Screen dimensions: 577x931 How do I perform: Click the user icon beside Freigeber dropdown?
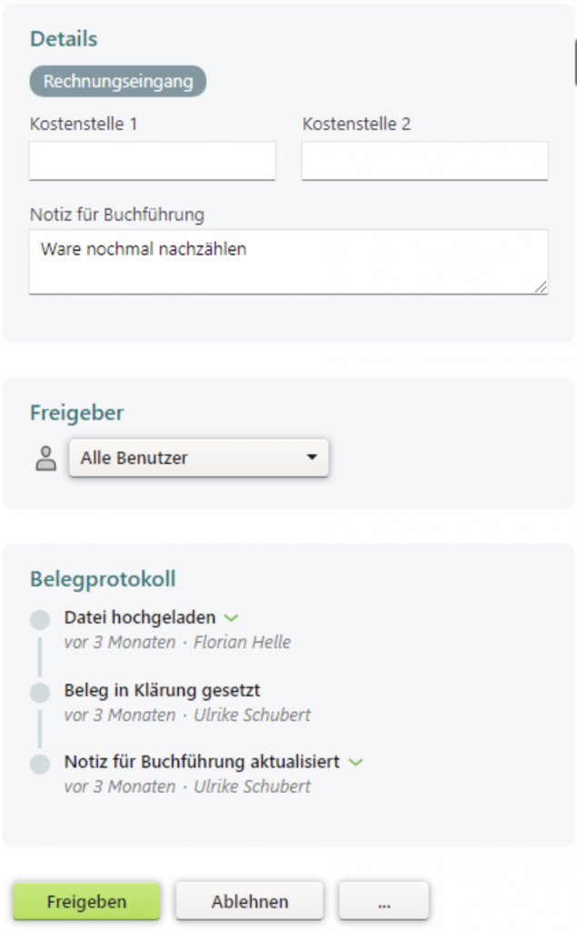pyautogui.click(x=45, y=458)
